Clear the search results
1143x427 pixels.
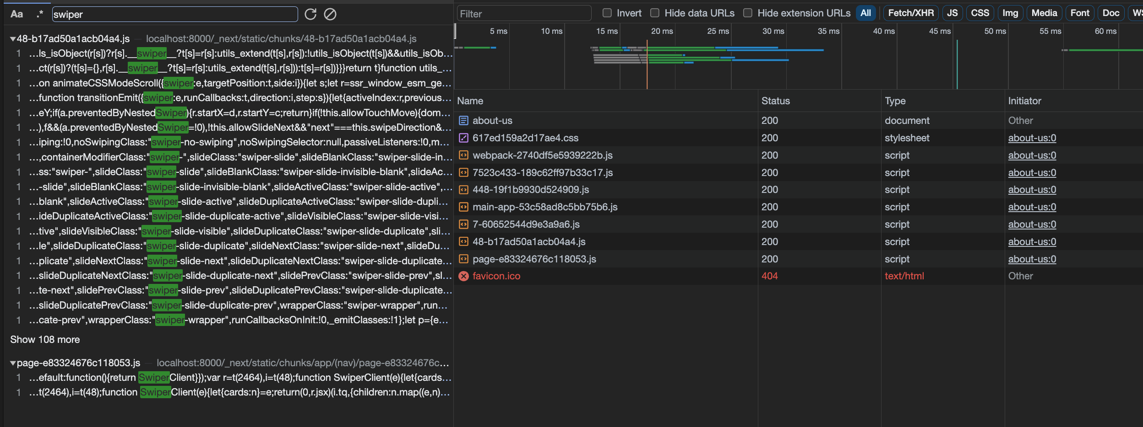330,14
